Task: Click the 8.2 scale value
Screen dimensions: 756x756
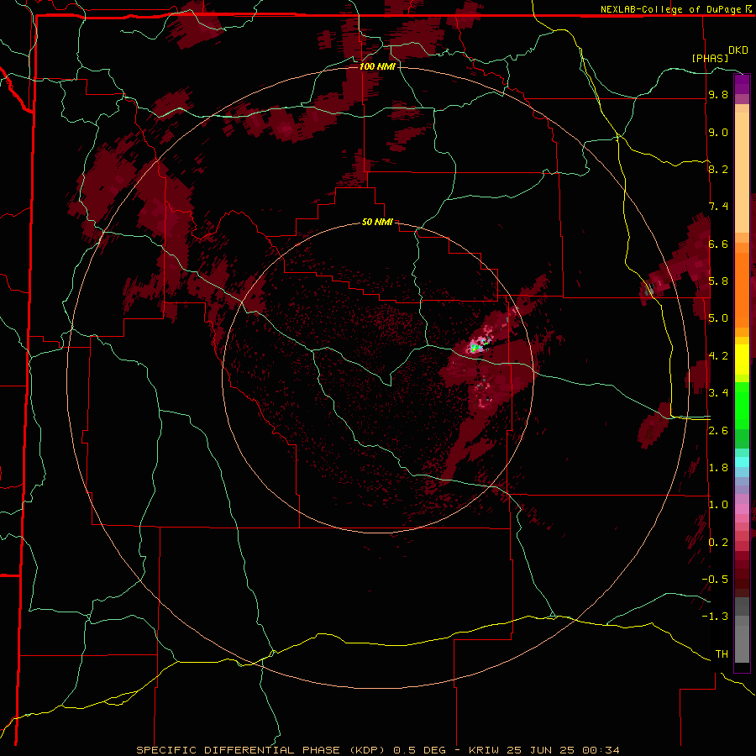Action: point(718,169)
